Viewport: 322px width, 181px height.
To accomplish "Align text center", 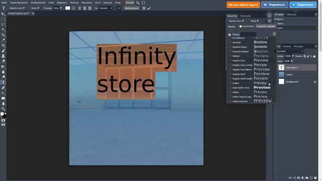I will [x=85, y=8].
